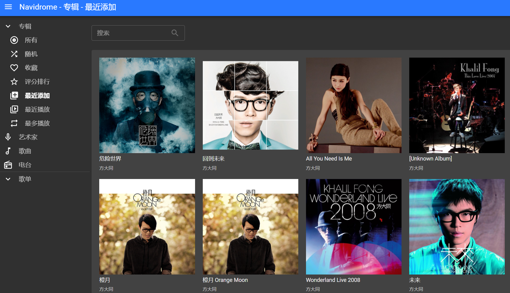This screenshot has width=510, height=293.
Task: Click the 电台 radio icon
Action: [8, 165]
